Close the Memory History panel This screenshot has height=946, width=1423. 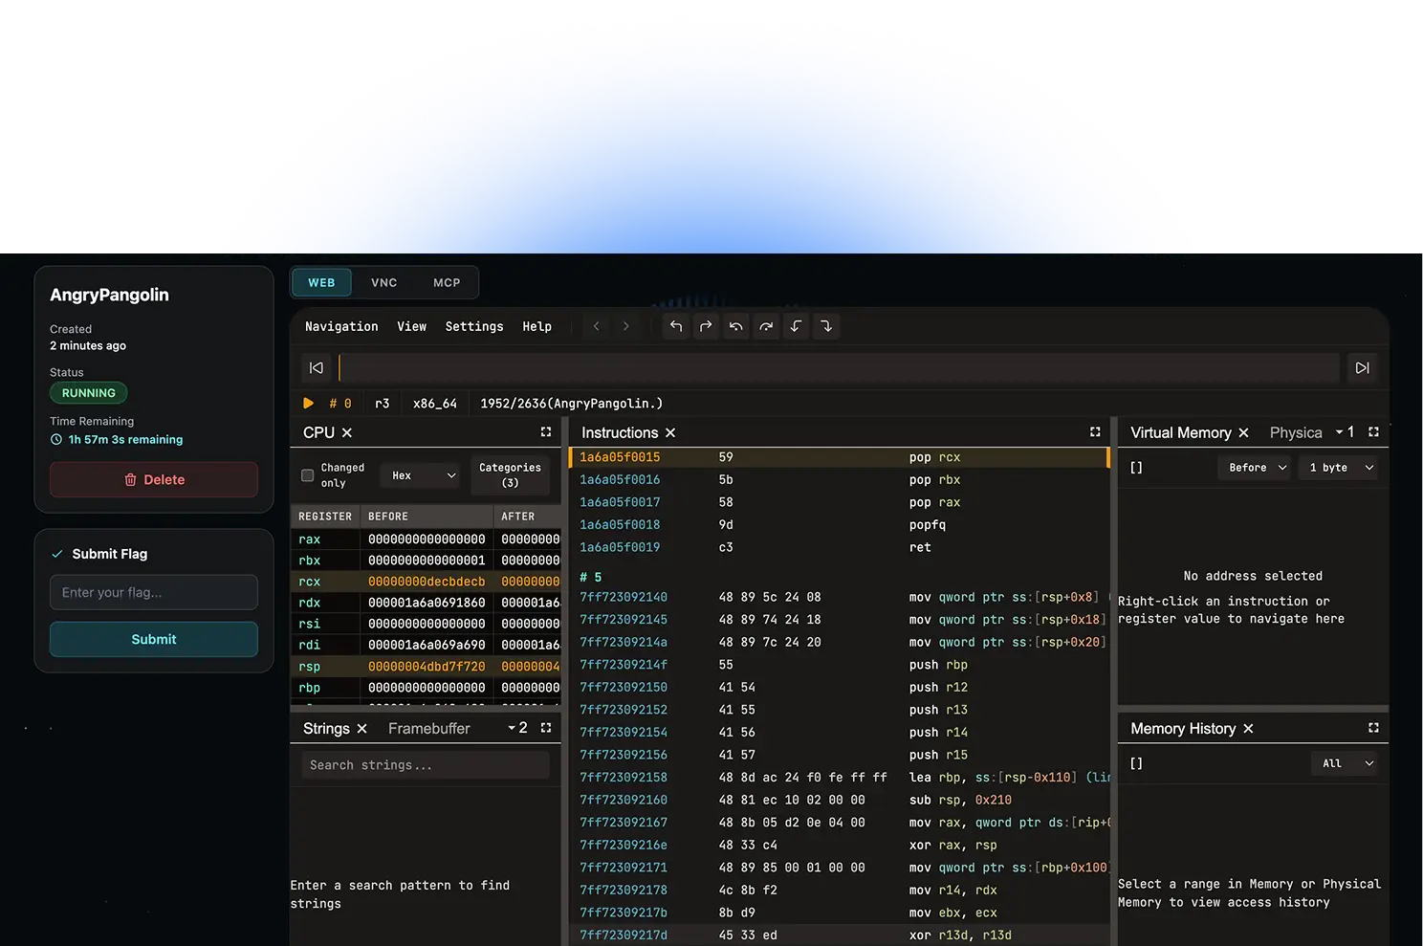[1248, 729]
